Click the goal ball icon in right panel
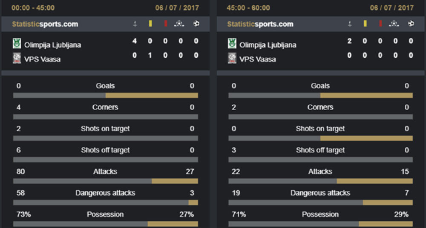Screen dimensions: 426x228 tap(411, 23)
